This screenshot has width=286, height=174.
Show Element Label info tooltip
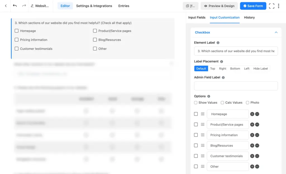coord(218,43)
